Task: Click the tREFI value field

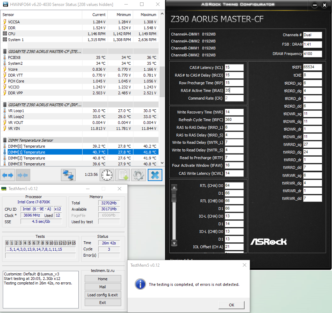Action: (x=312, y=67)
